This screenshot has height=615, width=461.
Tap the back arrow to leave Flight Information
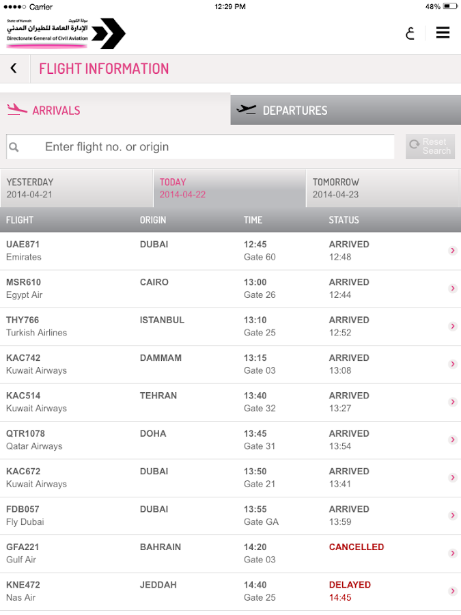click(14, 68)
